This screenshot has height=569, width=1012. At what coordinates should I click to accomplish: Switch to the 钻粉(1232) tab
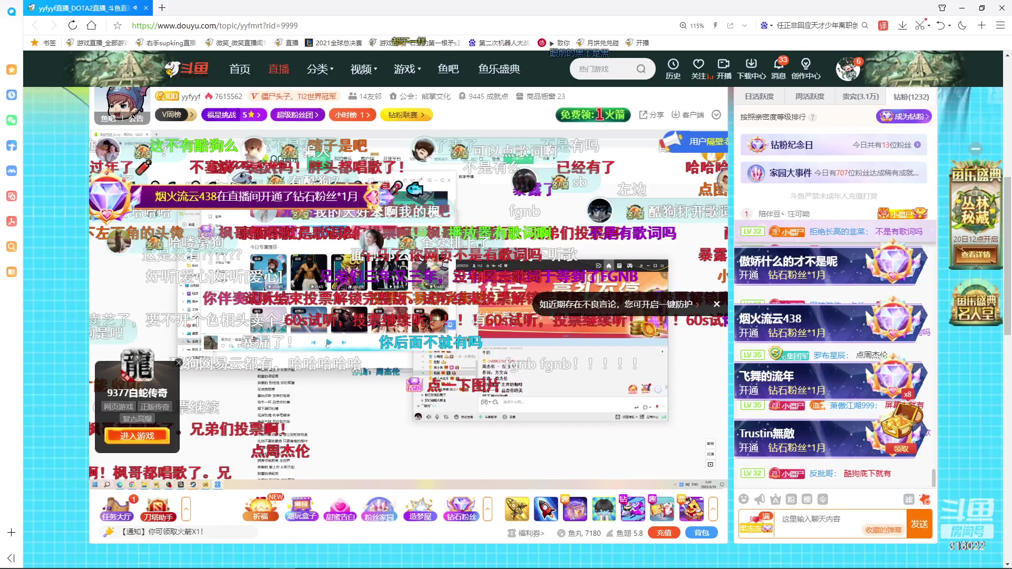[x=911, y=97]
